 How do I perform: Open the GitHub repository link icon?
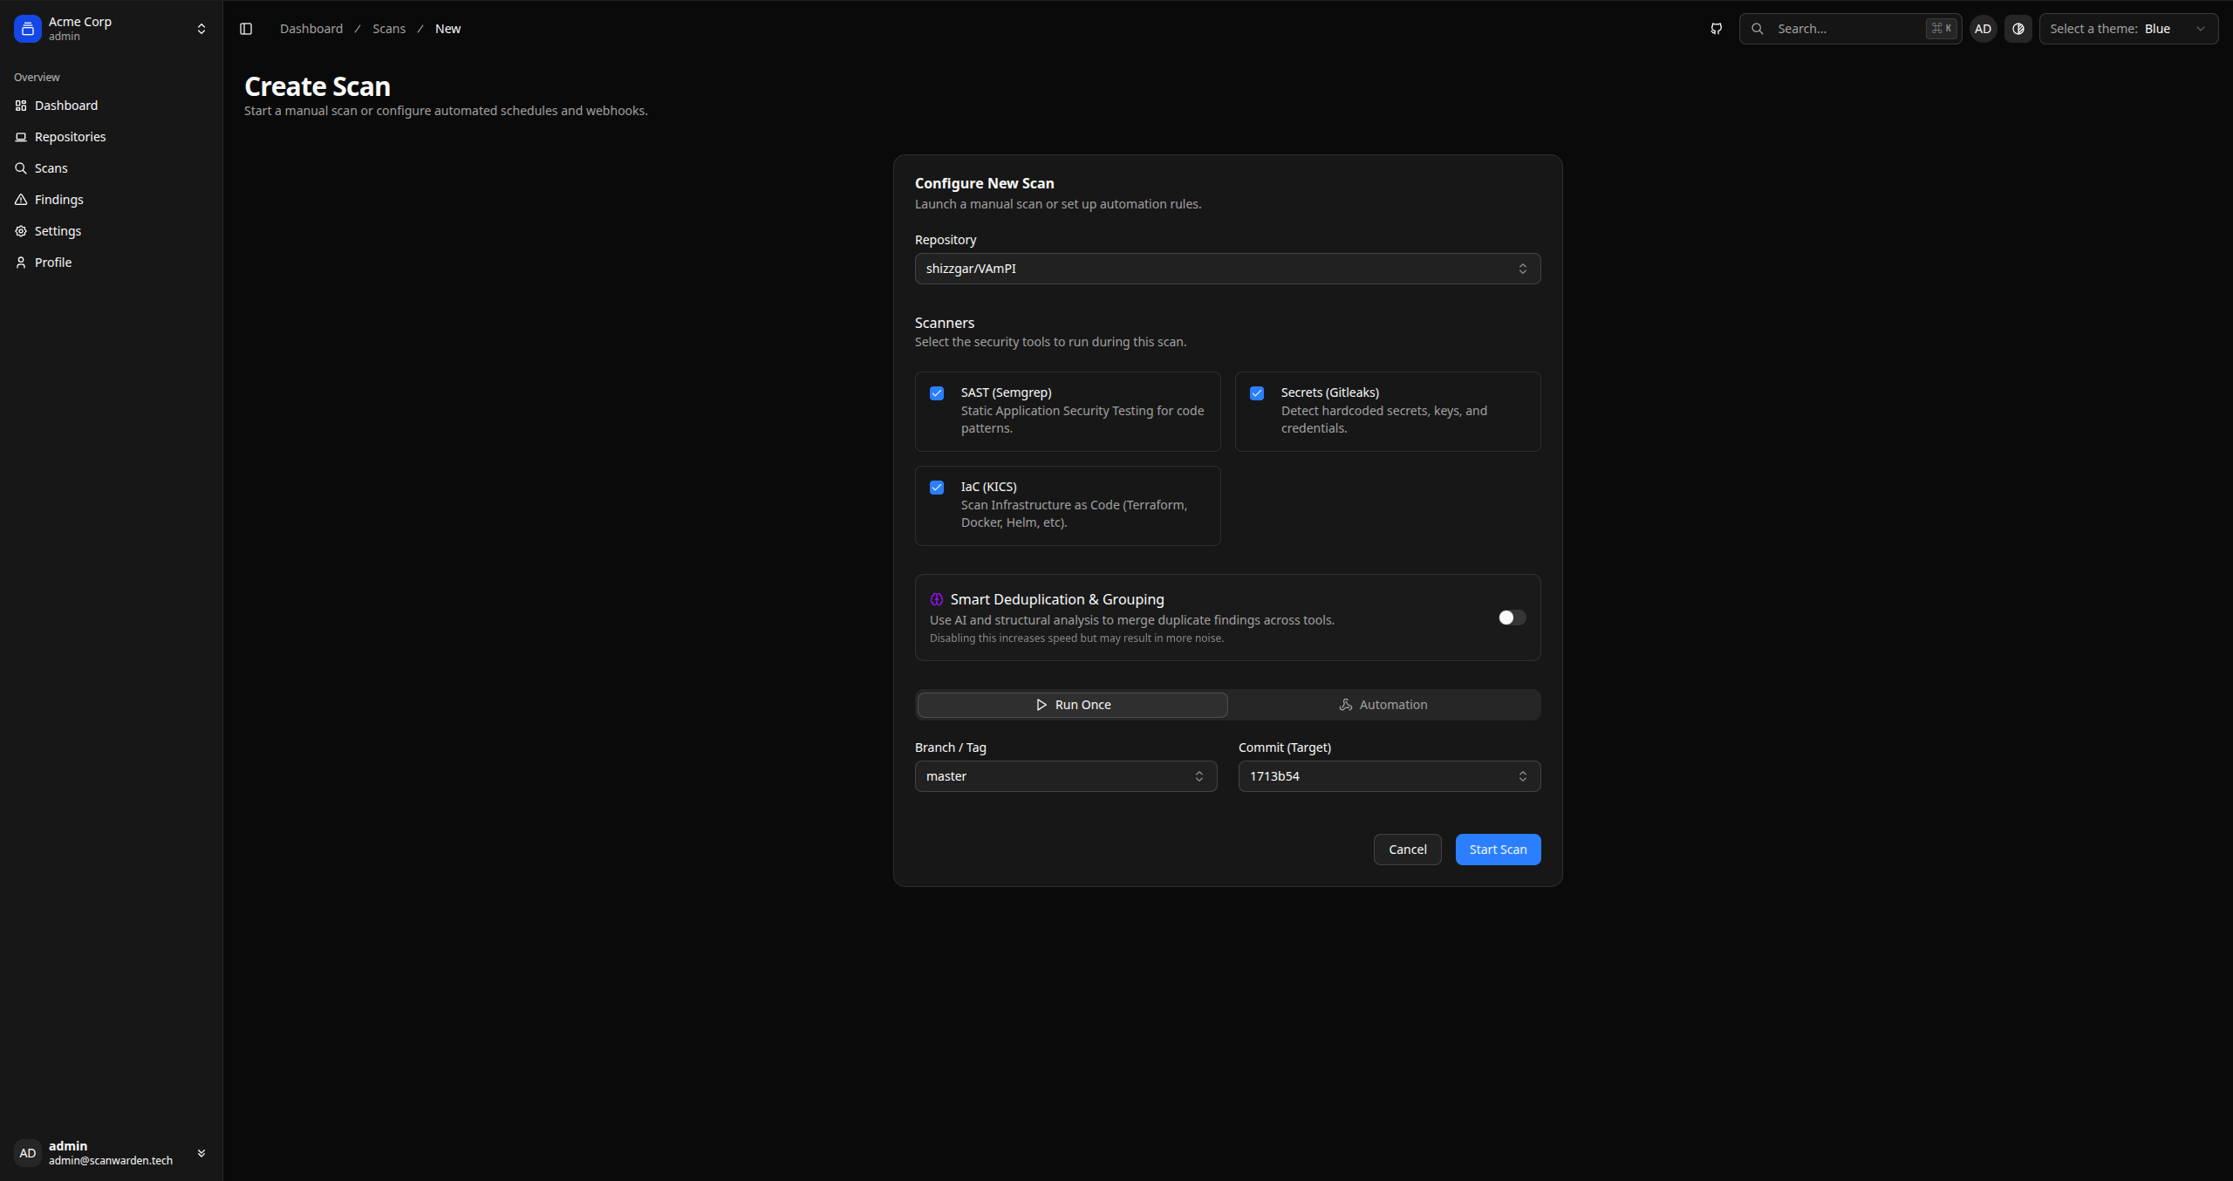[1716, 28]
